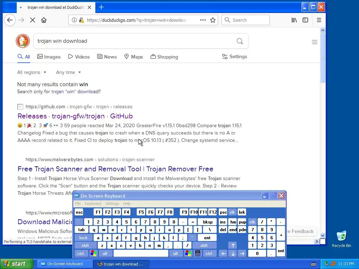Open the Videos search tab
This screenshot has width=359, height=269.
point(79,57)
